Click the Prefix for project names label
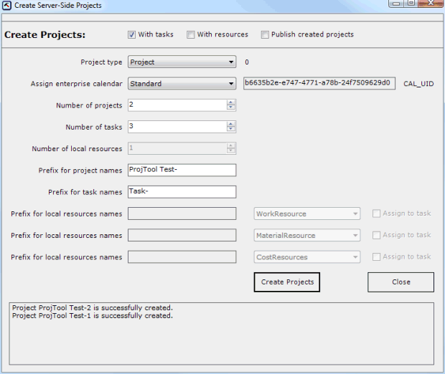 point(80,171)
